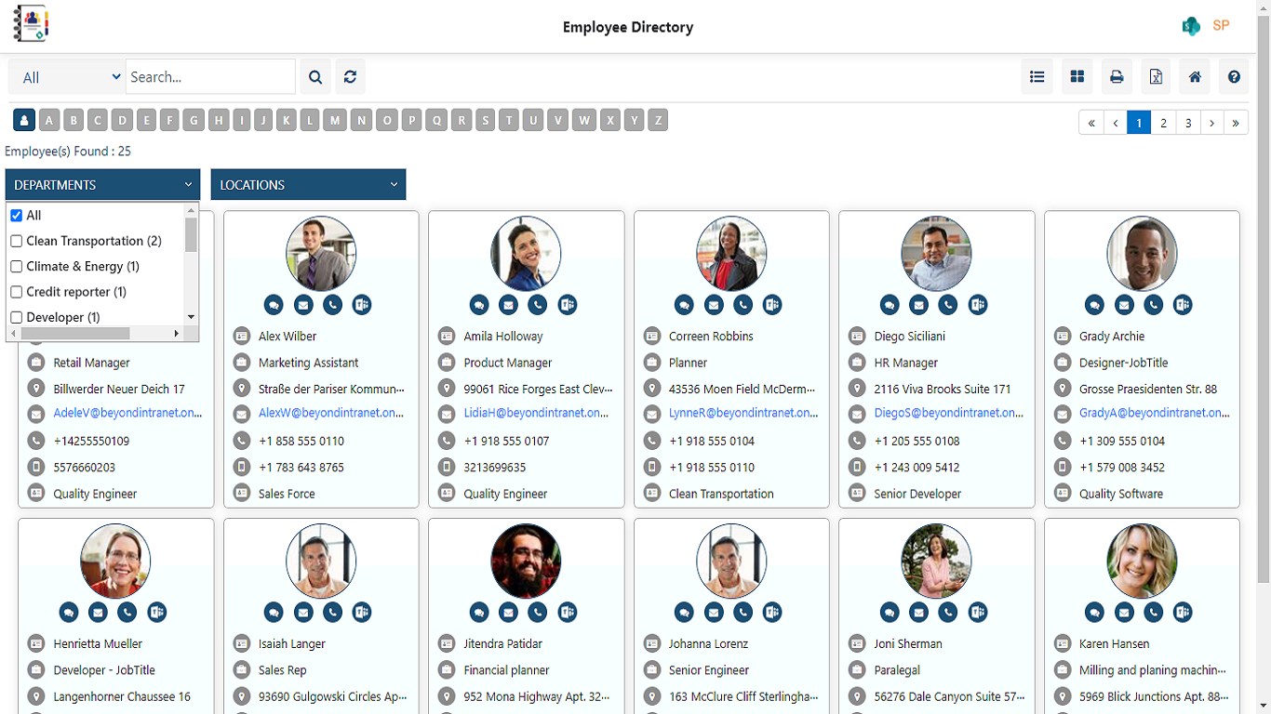Switch to list view icon

pos(1037,77)
